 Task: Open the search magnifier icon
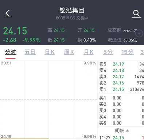coord(136,14)
